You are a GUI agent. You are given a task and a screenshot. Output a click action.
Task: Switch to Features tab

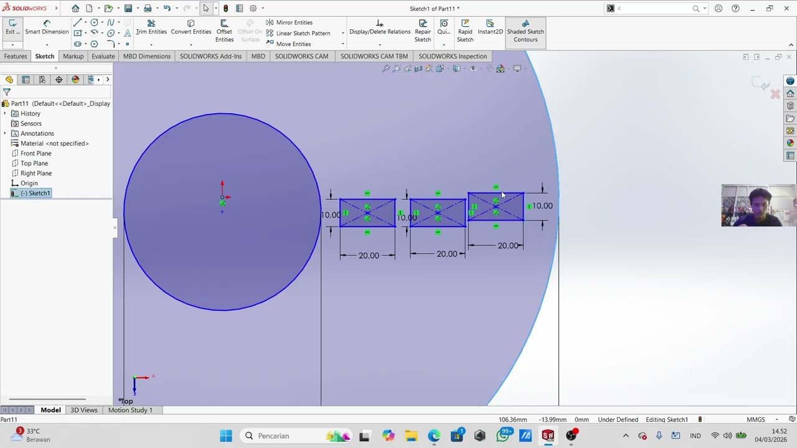[x=16, y=56]
